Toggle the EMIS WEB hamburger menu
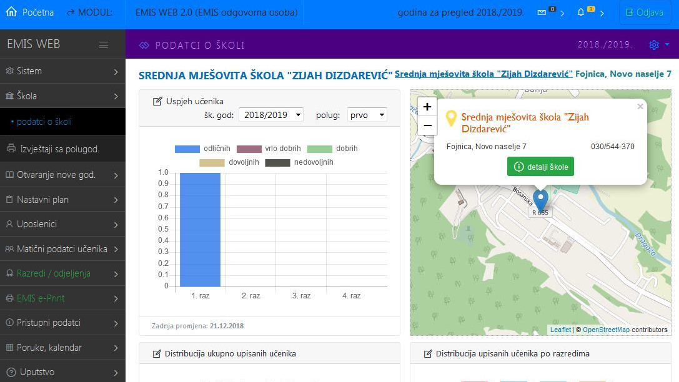This screenshot has width=679, height=382. 104,44
